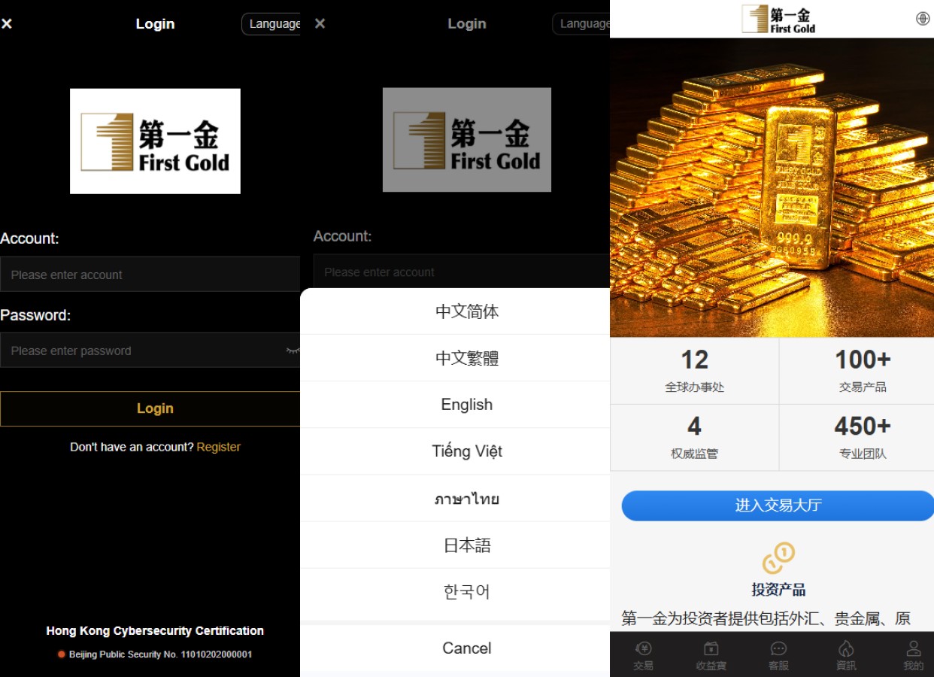Open the Register link

pyautogui.click(x=219, y=447)
